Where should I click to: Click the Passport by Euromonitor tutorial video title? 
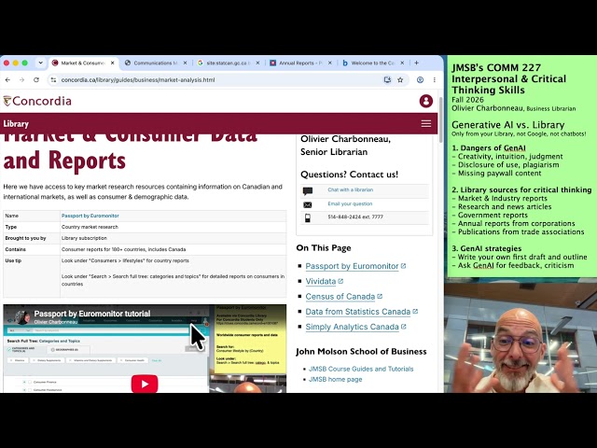(92, 314)
